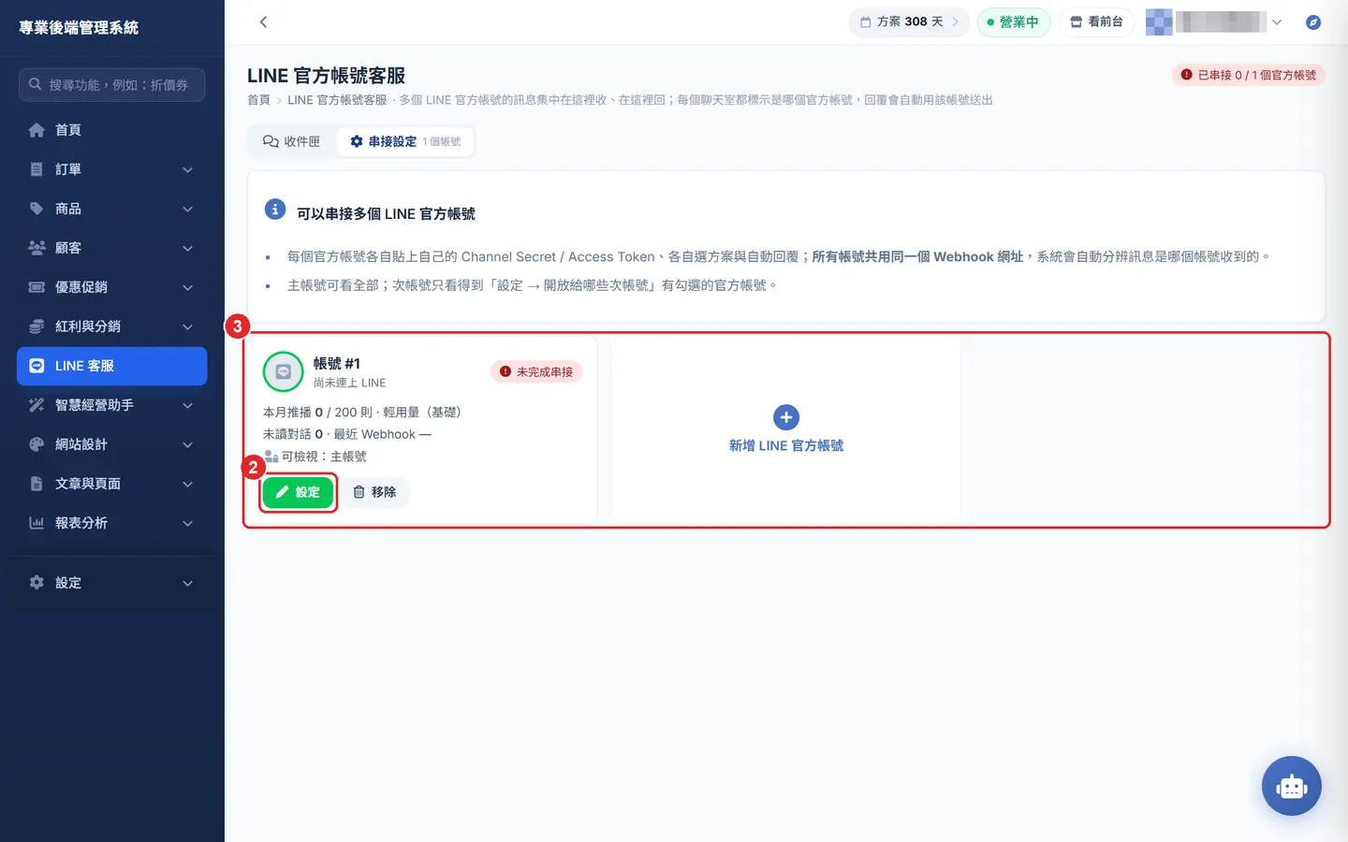The image size is (1348, 842).
Task: Click the 已串接 0 / 1 個官方帳號 badge
Action: 1249,75
